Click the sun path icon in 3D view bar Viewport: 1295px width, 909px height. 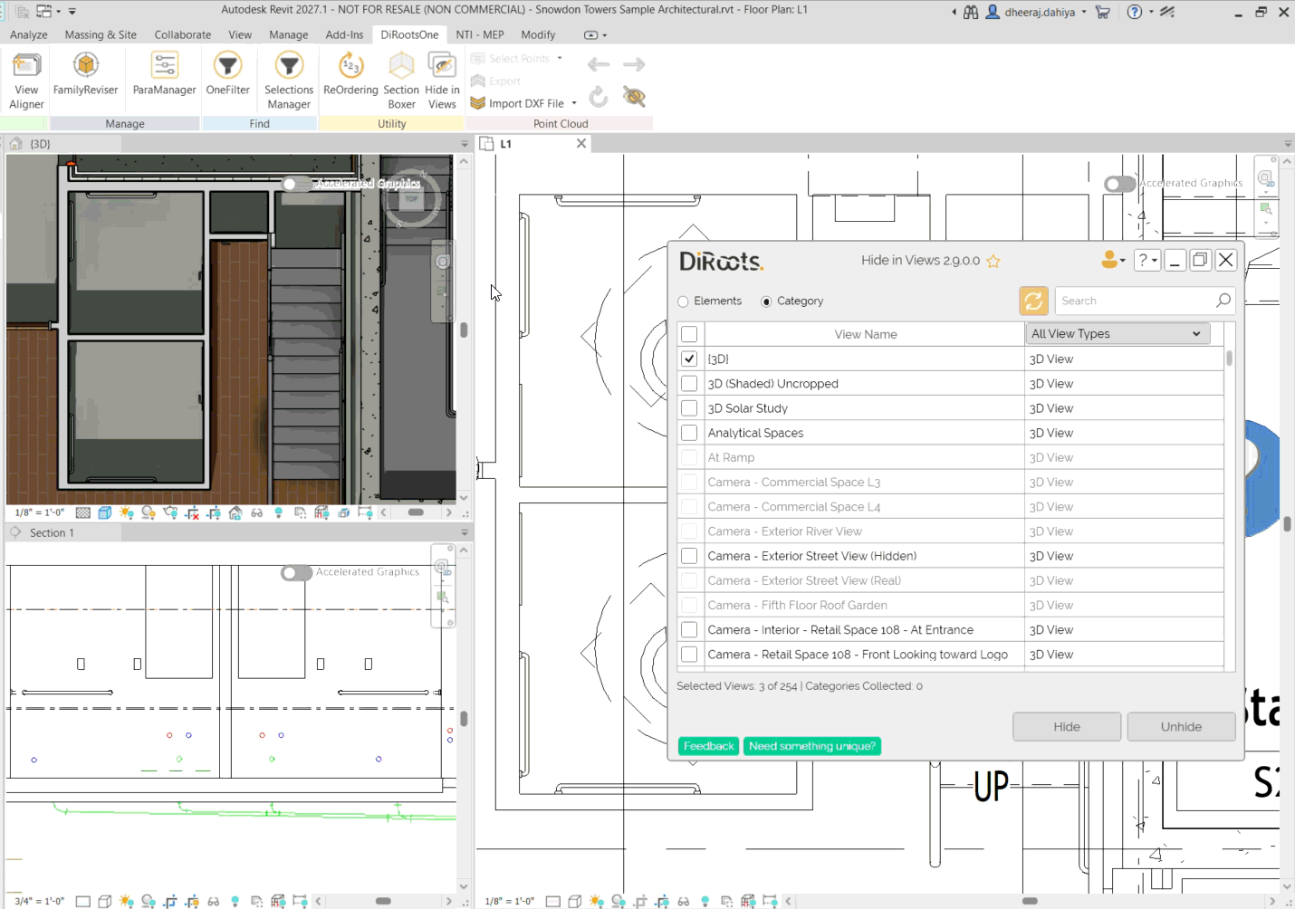point(126,512)
